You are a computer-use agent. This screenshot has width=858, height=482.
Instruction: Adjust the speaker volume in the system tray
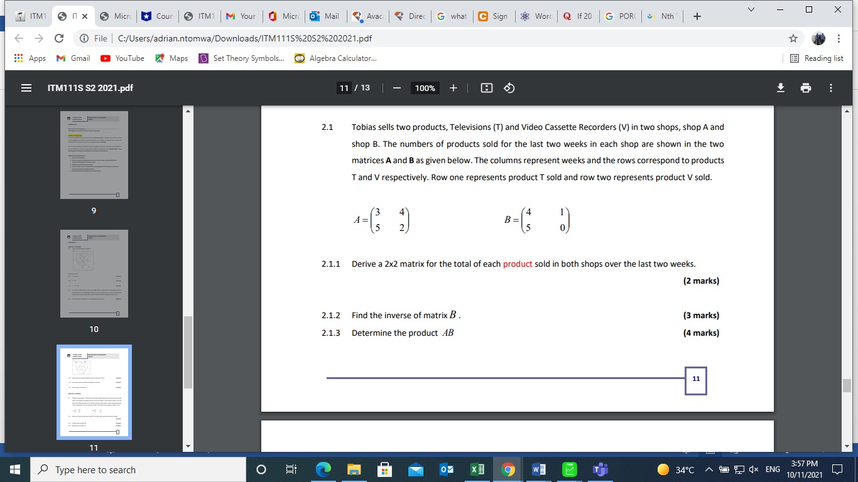(752, 469)
